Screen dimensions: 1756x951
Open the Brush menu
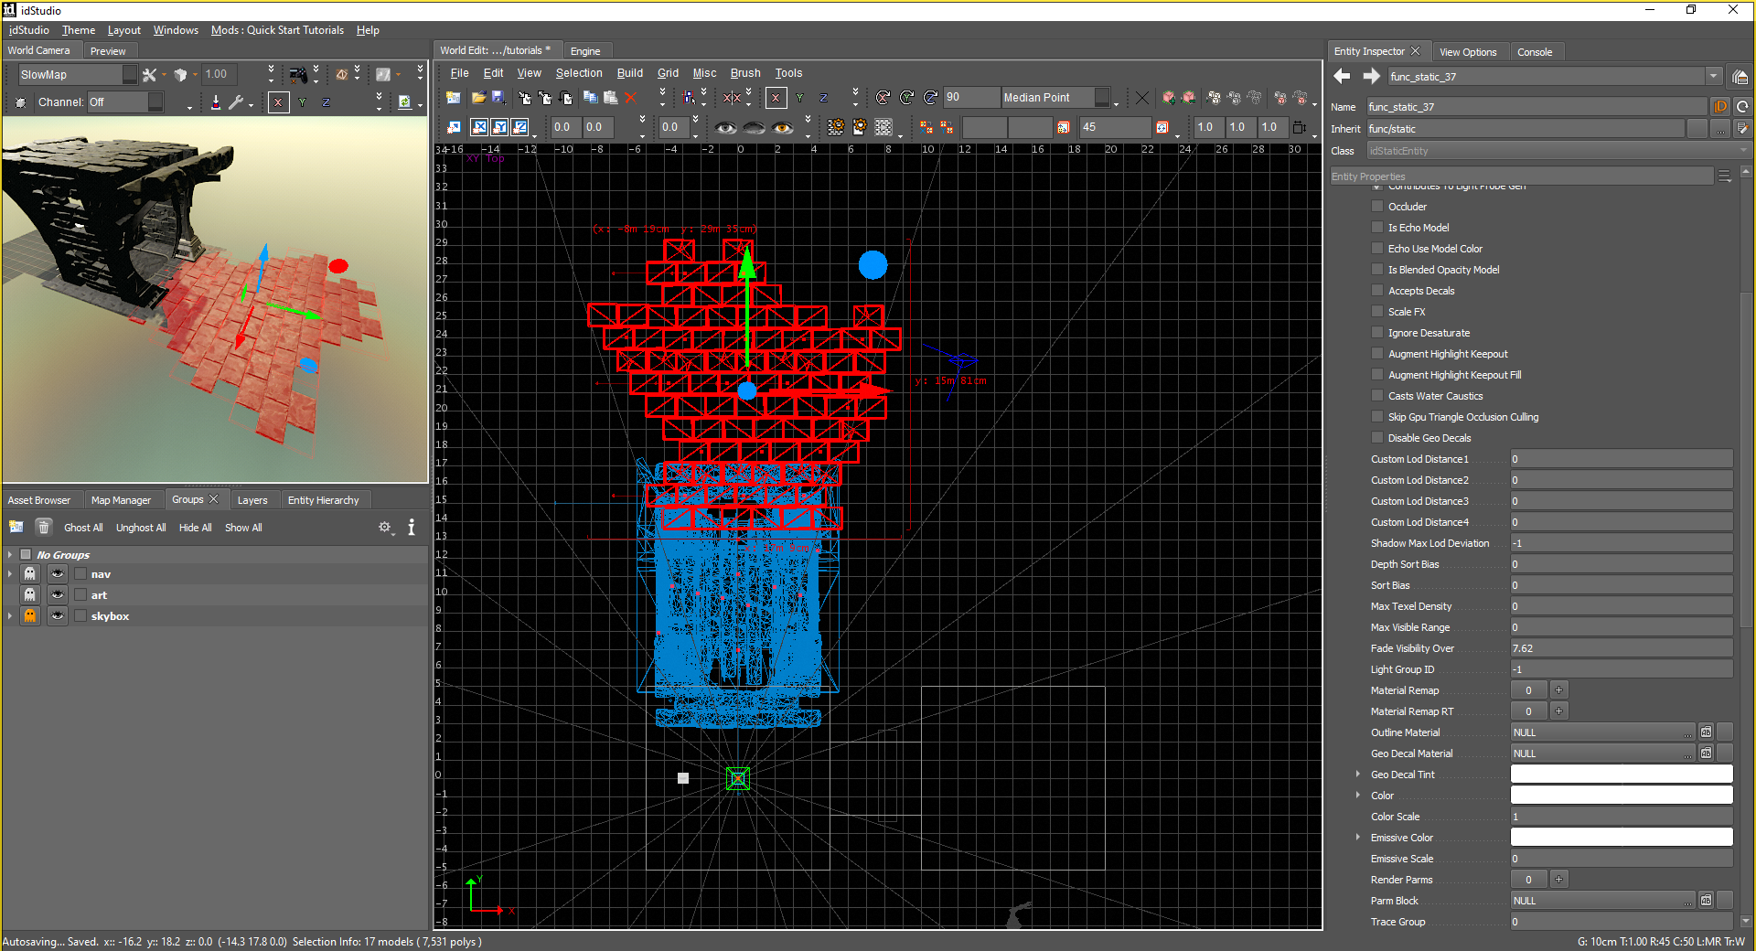[745, 73]
